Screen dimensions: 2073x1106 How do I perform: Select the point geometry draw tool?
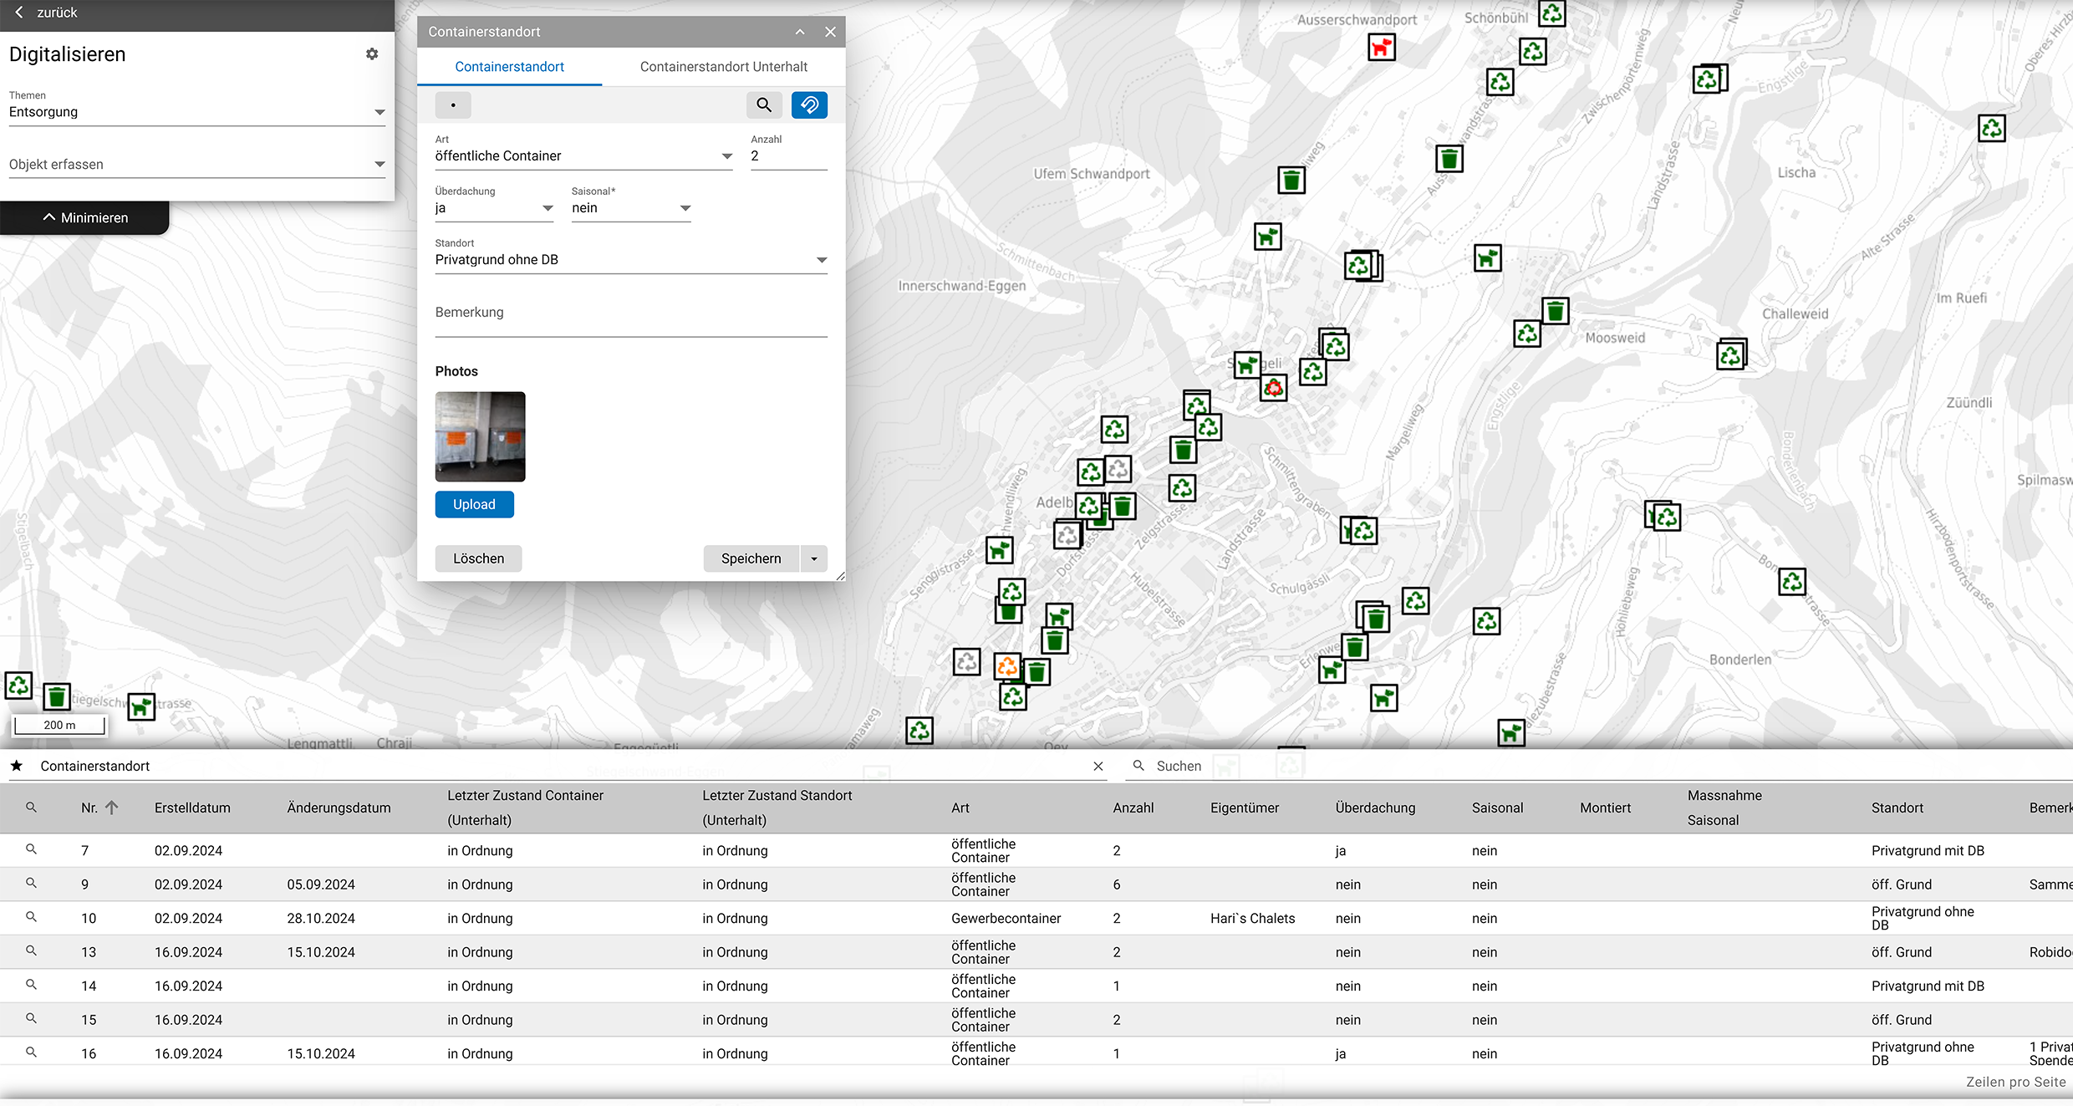point(453,104)
